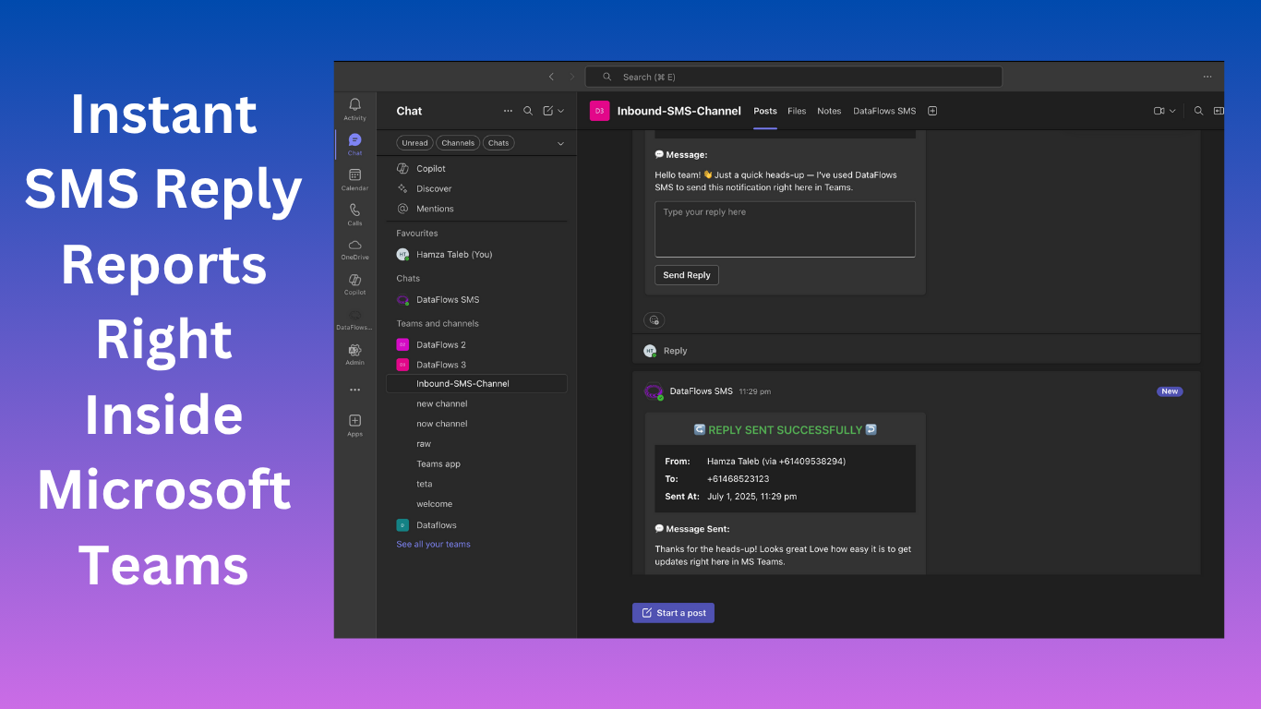
Task: Click Start a post button
Action: (x=673, y=613)
